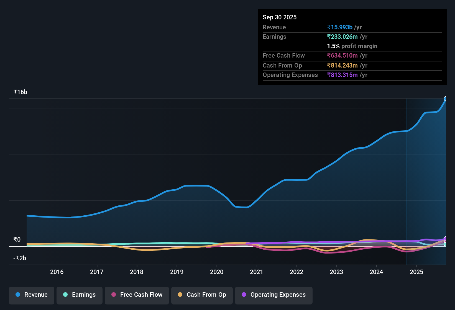Expand the Sep 30 2025 tooltip details
The height and width of the screenshot is (310, 455).
(x=280, y=17)
